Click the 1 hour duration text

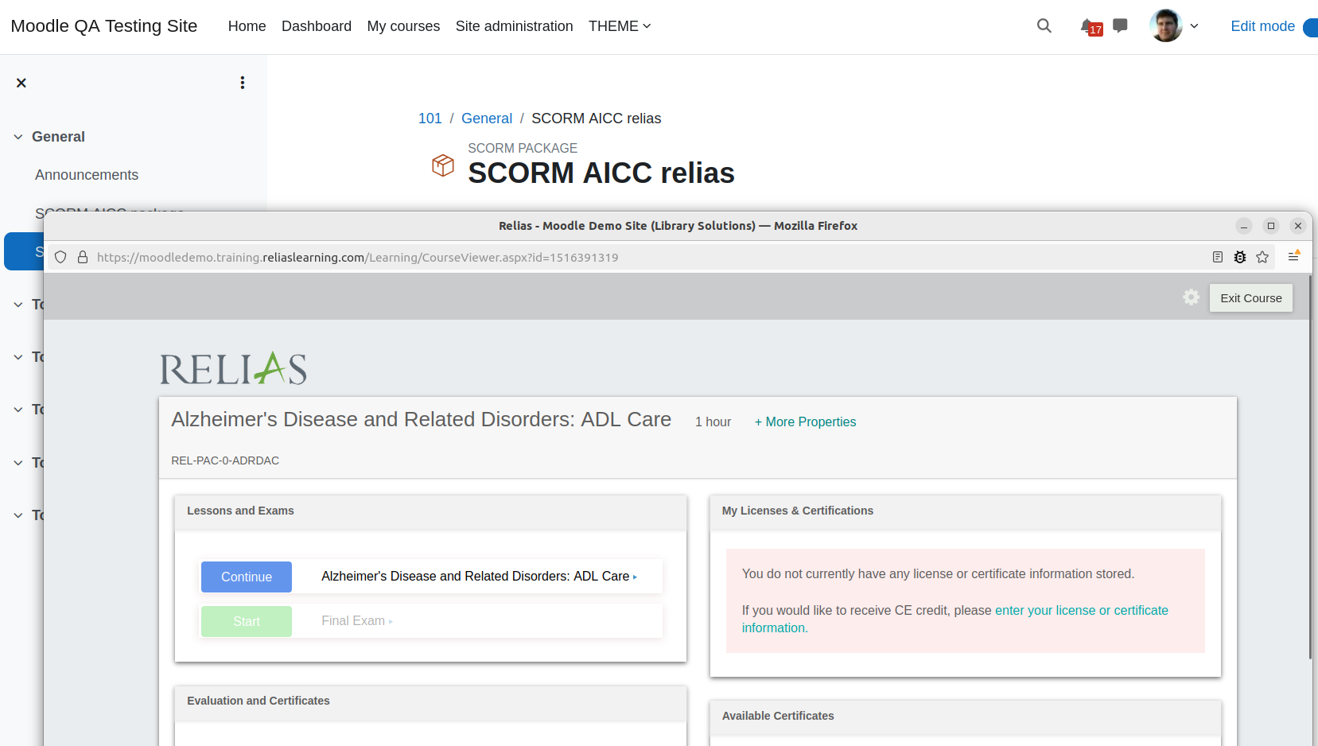point(713,422)
